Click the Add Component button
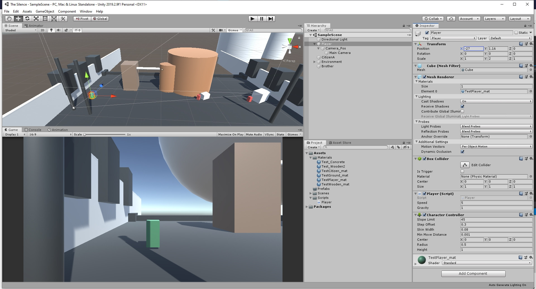Image resolution: width=536 pixels, height=289 pixels. click(473, 274)
